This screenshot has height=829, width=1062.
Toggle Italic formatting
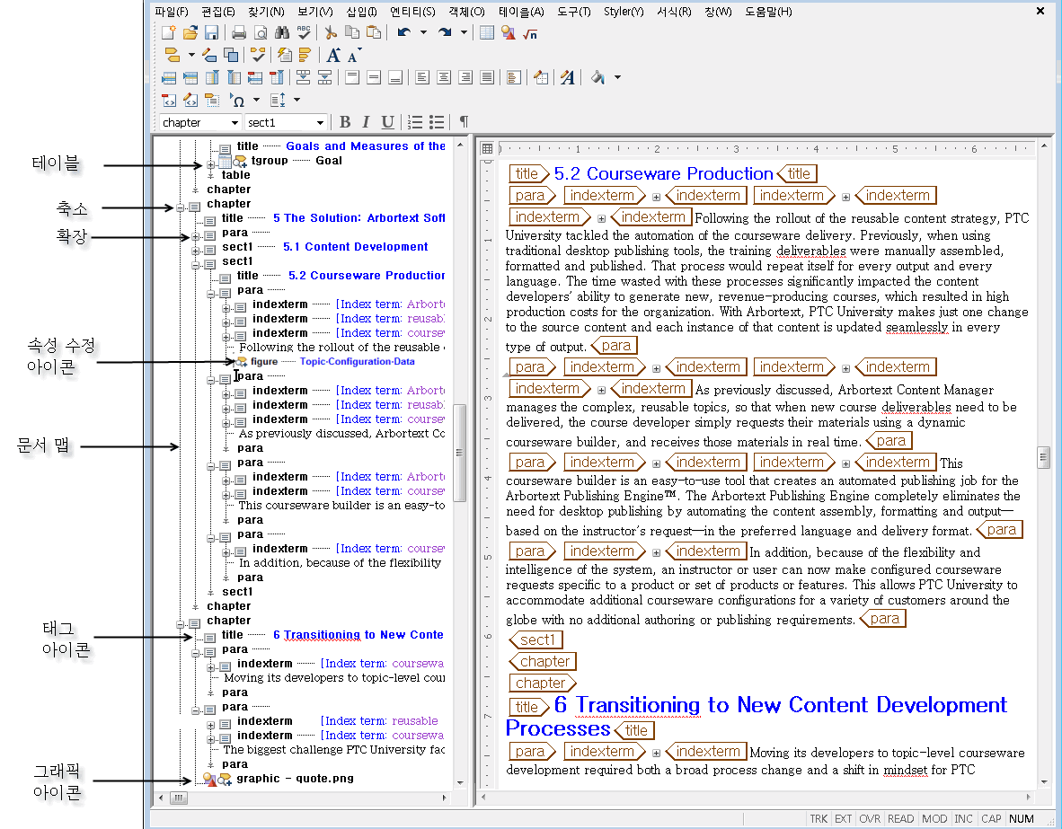(x=366, y=122)
